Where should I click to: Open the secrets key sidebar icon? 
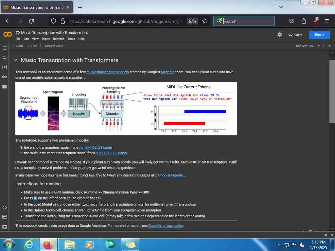coord(5,76)
